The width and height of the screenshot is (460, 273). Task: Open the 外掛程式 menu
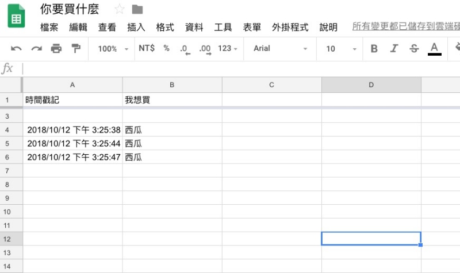point(290,27)
